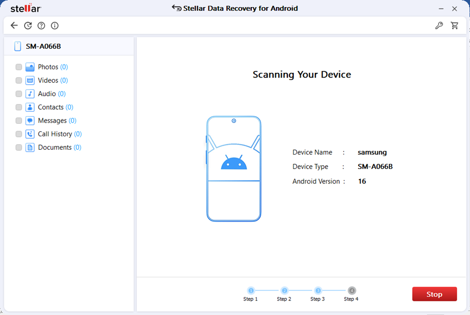This screenshot has width=470, height=315.
Task: Click the Call History phone icon
Action: click(30, 134)
